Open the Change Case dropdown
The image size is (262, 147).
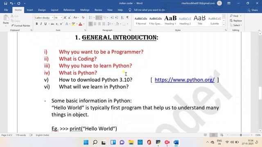coord(76,18)
